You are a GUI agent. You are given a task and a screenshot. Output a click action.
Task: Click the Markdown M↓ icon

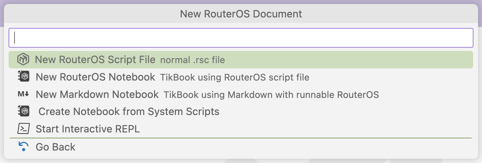(x=23, y=94)
